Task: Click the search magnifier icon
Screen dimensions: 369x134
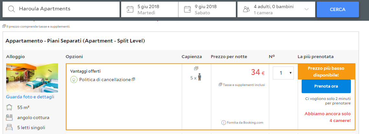Action: pos(12,9)
